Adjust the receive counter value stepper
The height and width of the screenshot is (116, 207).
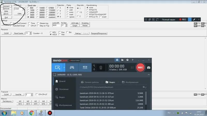click(31, 33)
